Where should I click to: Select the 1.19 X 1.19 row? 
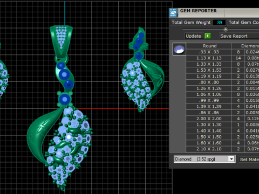click(222, 76)
